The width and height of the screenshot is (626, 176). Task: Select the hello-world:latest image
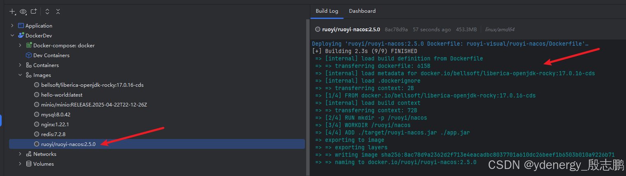62,95
